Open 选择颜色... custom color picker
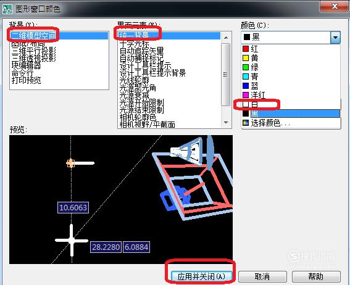350x285 pixels. pyautogui.click(x=291, y=123)
